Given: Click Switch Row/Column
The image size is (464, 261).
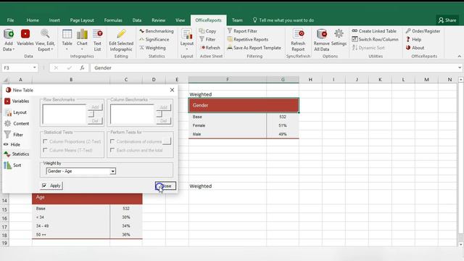Looking at the screenshot, I should (375, 39).
